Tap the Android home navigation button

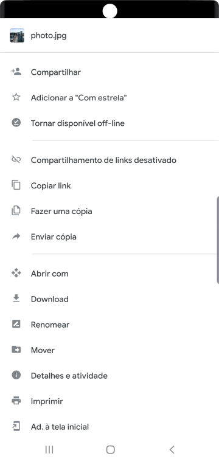click(110, 449)
